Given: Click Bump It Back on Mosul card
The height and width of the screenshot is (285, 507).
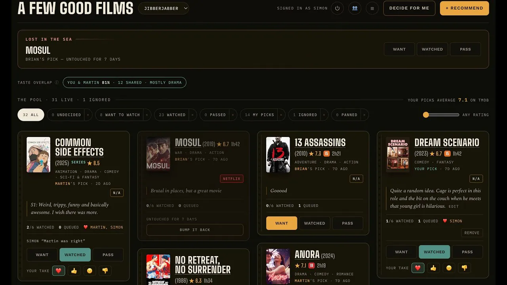Looking at the screenshot, I should click(195, 230).
